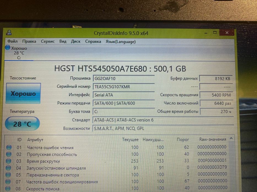Open the Файл menu

click(12, 41)
